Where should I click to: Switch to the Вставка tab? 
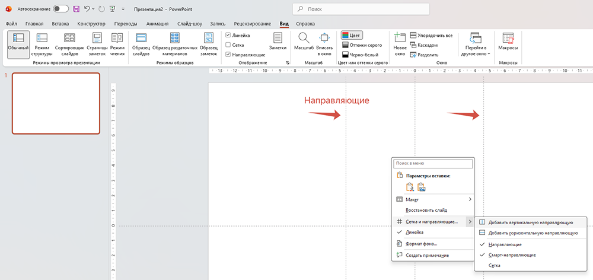click(x=60, y=24)
